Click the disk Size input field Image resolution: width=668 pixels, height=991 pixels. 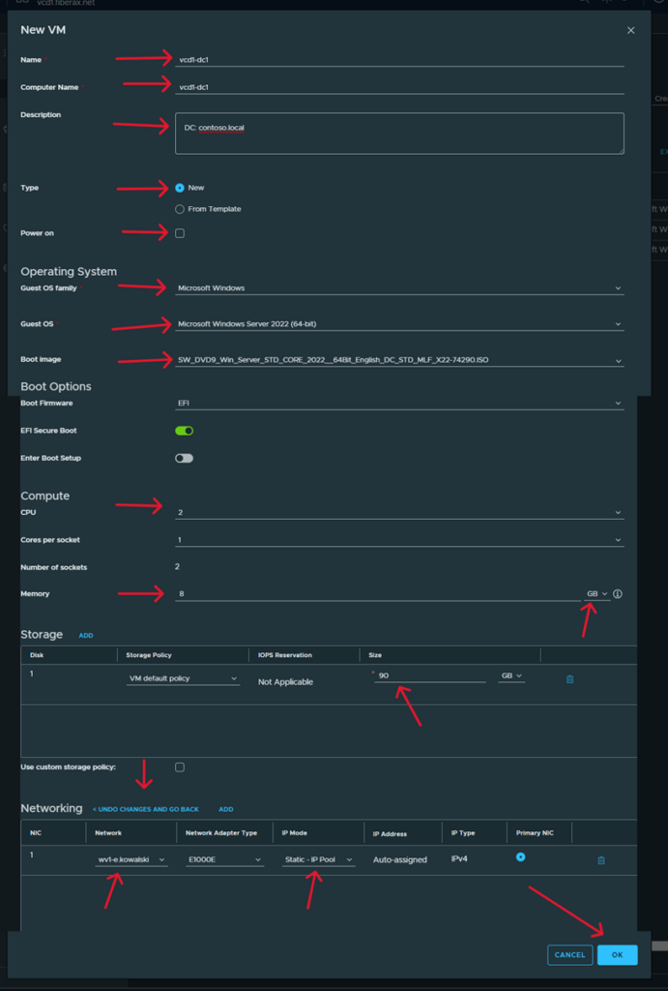coord(430,676)
